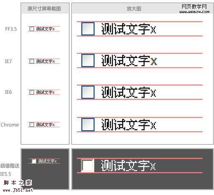This screenshot has height=195, width=214.
Task: Tick the small FF3.5 original-size checkbox
Action: tap(32, 29)
